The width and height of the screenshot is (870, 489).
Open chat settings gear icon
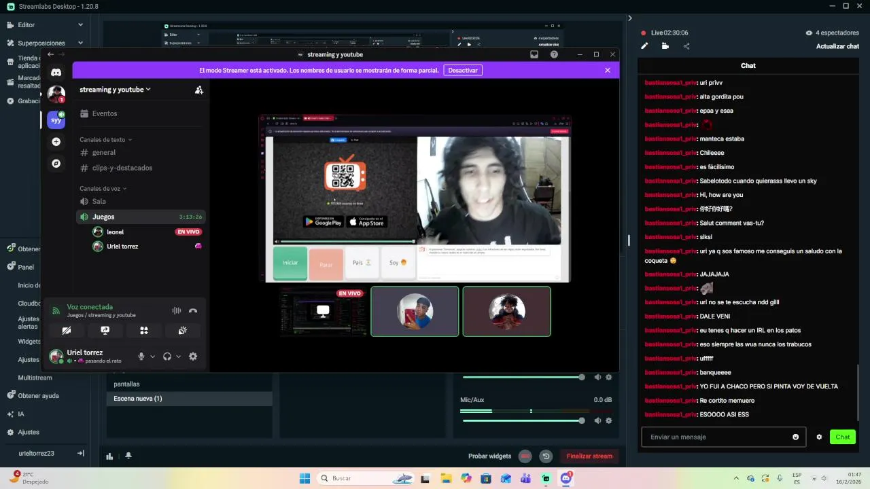tap(819, 437)
